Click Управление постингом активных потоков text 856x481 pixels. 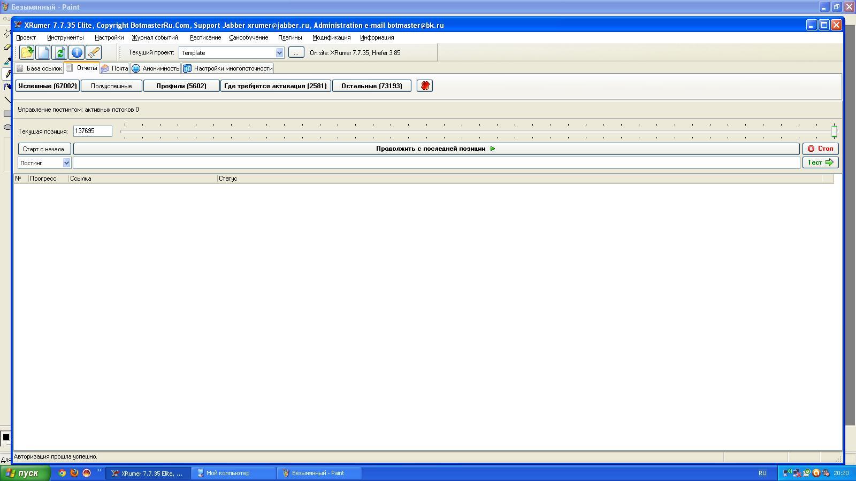pyautogui.click(x=78, y=110)
